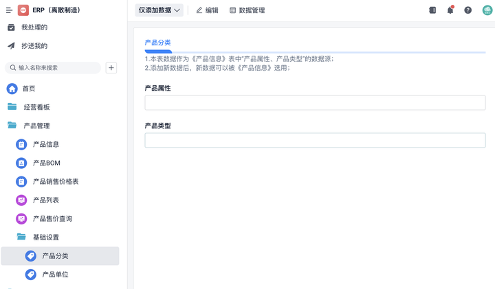Collapse the 产品管理 folder
Image resolution: width=495 pixels, height=289 pixels.
[36, 126]
